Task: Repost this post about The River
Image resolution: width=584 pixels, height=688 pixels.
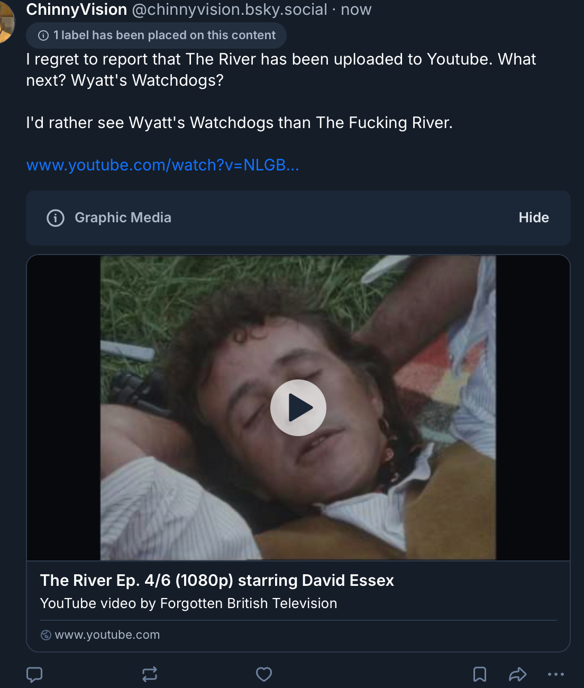Action: pos(150,674)
